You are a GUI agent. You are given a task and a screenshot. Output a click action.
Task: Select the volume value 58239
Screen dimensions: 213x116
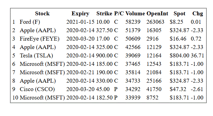click(x=133, y=22)
